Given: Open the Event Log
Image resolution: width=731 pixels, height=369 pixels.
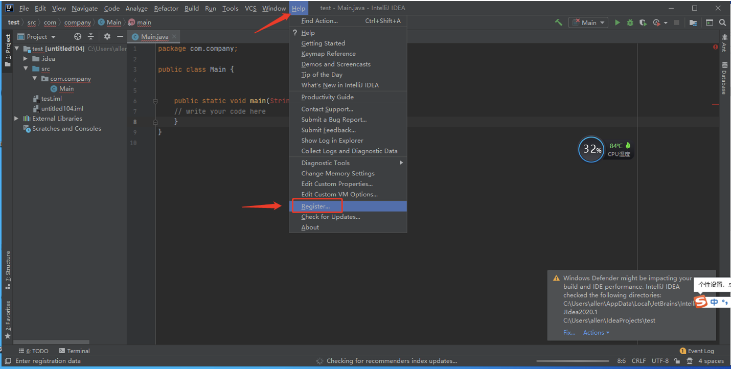Looking at the screenshot, I should pos(697,351).
